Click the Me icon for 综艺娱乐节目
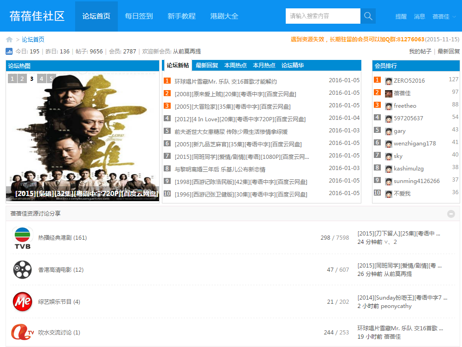 coord(21,301)
